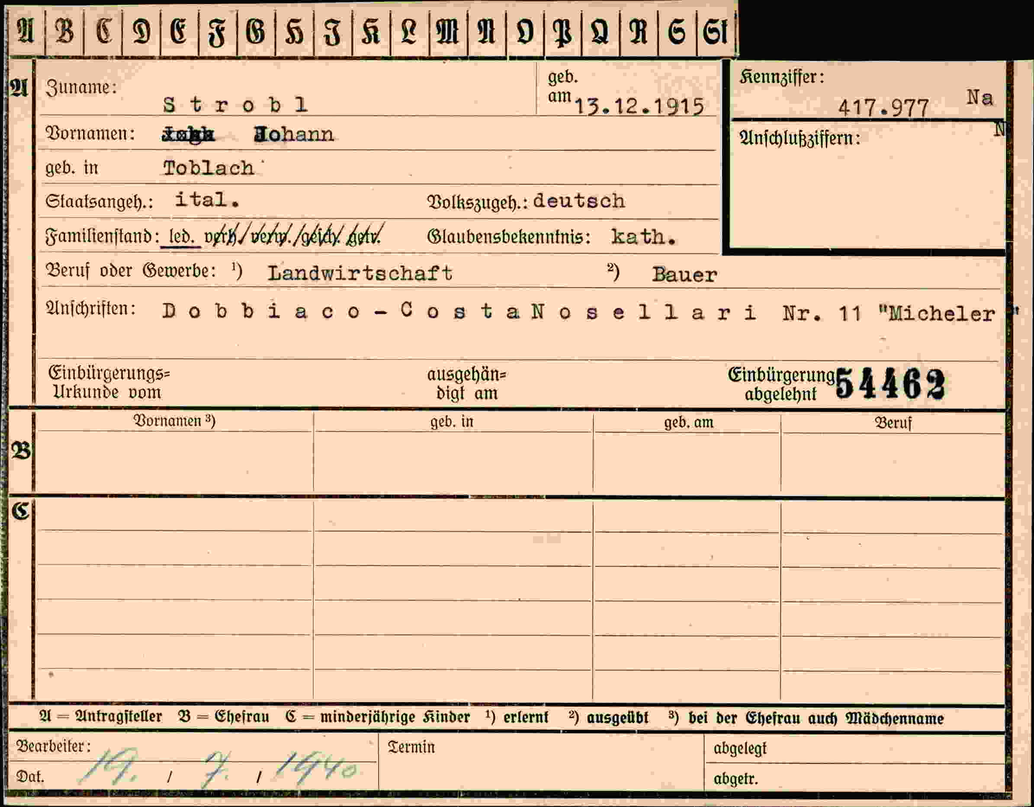This screenshot has height=807, width=1034.
Task: Click the 'Volkszugeh.:' label
Action: (477, 202)
